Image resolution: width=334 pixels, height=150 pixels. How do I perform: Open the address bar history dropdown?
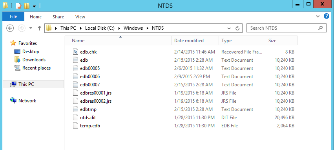(229, 28)
